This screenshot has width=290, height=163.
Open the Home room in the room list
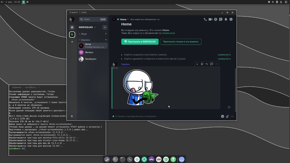pos(93,46)
